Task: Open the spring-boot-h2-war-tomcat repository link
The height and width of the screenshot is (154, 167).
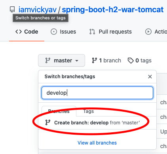Action: (x=113, y=9)
